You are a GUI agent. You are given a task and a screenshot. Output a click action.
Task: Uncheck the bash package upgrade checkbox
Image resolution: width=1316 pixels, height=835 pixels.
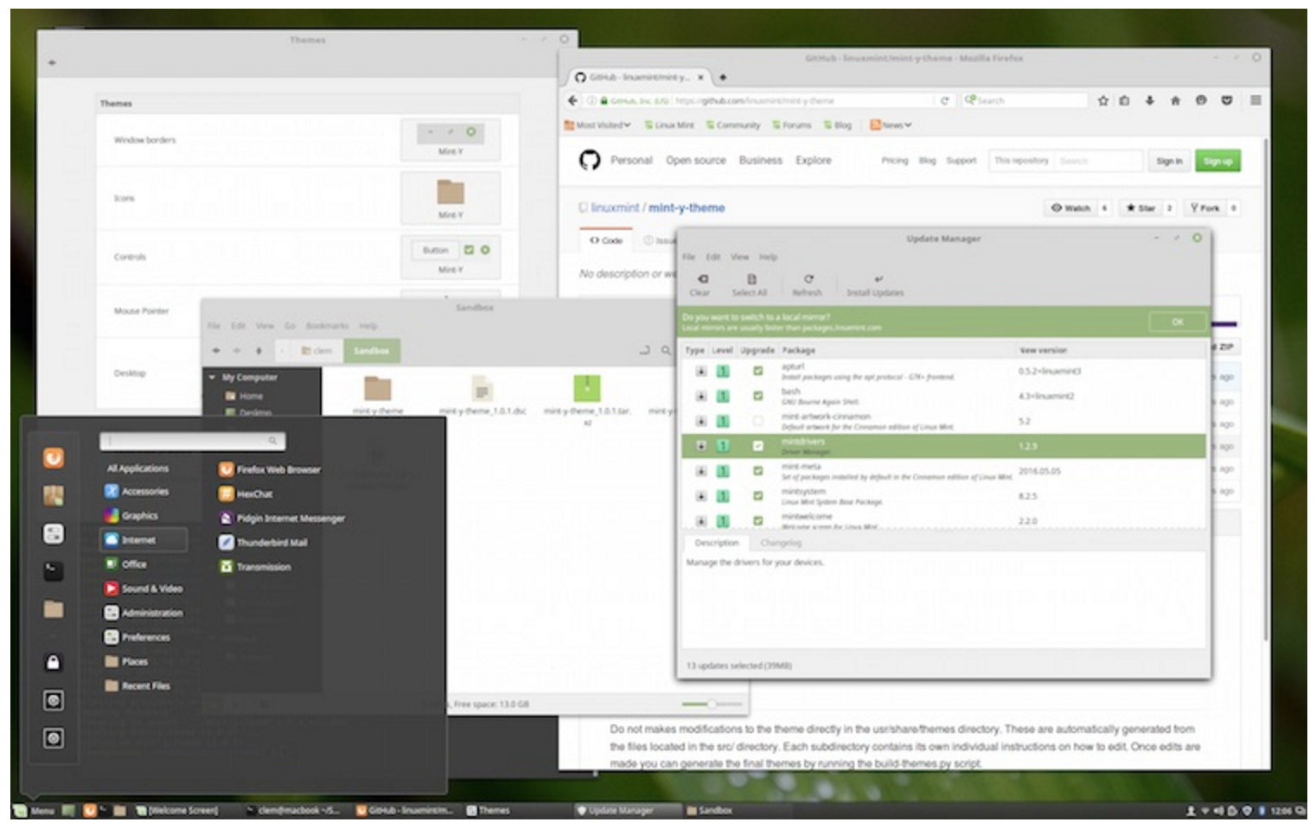tap(758, 396)
